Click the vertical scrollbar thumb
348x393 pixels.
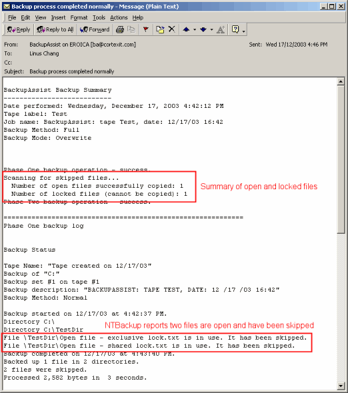coord(341,159)
